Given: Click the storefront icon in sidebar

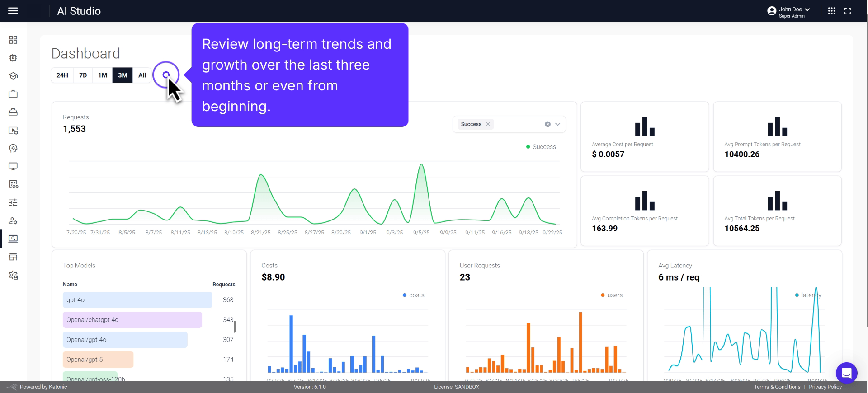Looking at the screenshot, I should [x=13, y=257].
